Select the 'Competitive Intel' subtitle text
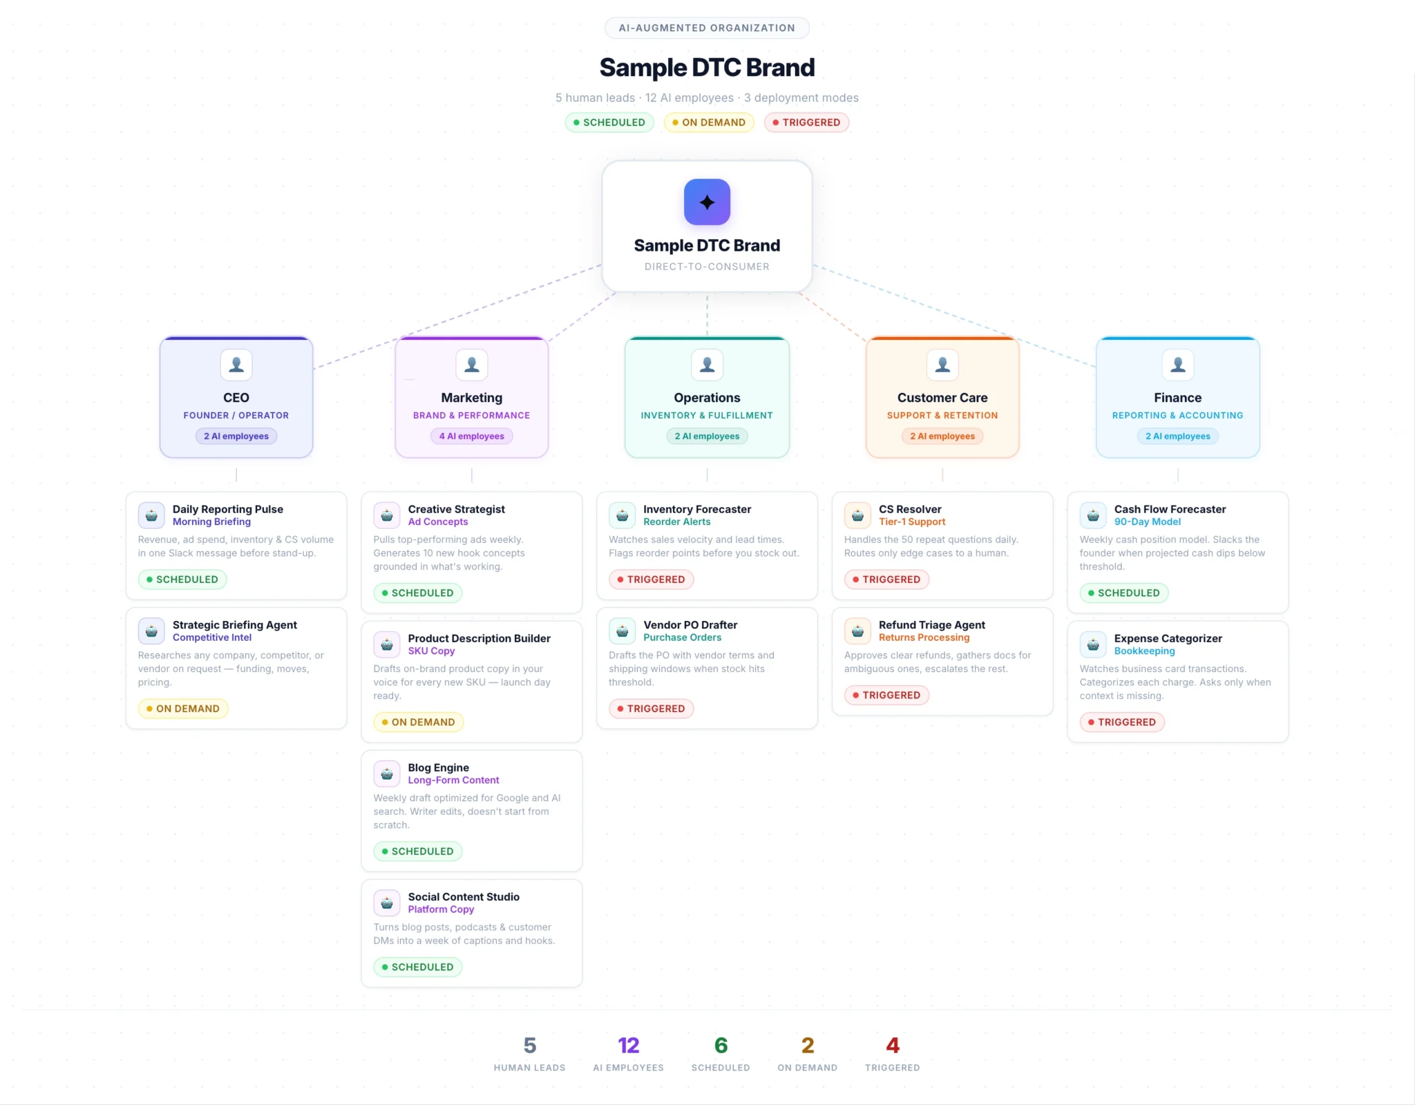This screenshot has width=1415, height=1105. [x=212, y=637]
